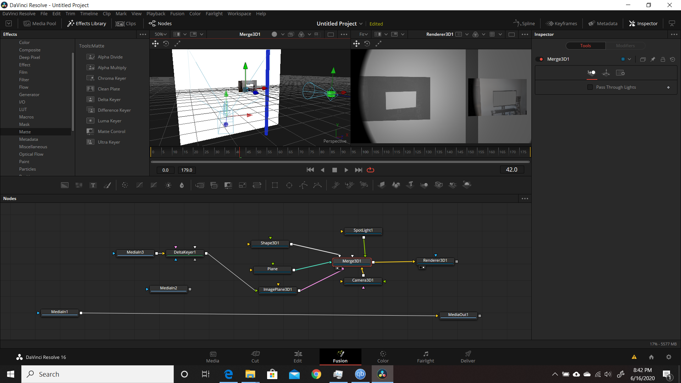Screen dimensions: 681x383
Task: Add a Color Corrector node from the toolbar
Action: click(x=125, y=185)
